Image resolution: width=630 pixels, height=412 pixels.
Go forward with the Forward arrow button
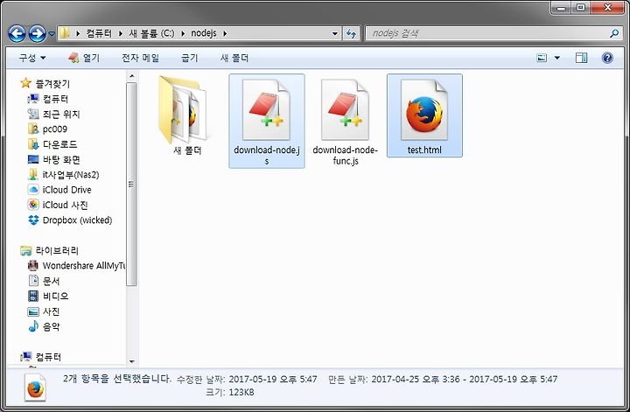[37, 34]
